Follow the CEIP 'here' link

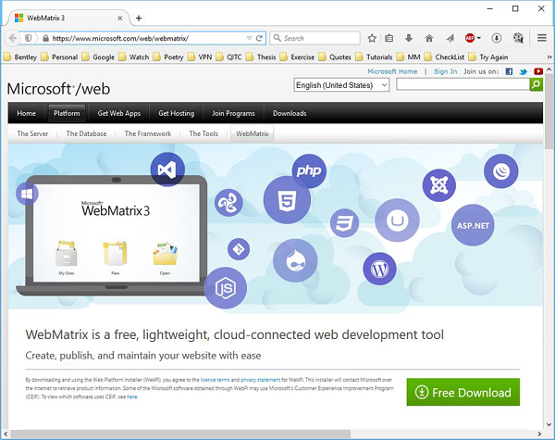point(132,396)
